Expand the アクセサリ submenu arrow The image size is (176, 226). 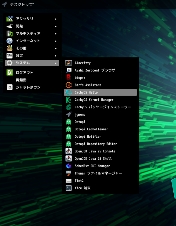click(56, 19)
